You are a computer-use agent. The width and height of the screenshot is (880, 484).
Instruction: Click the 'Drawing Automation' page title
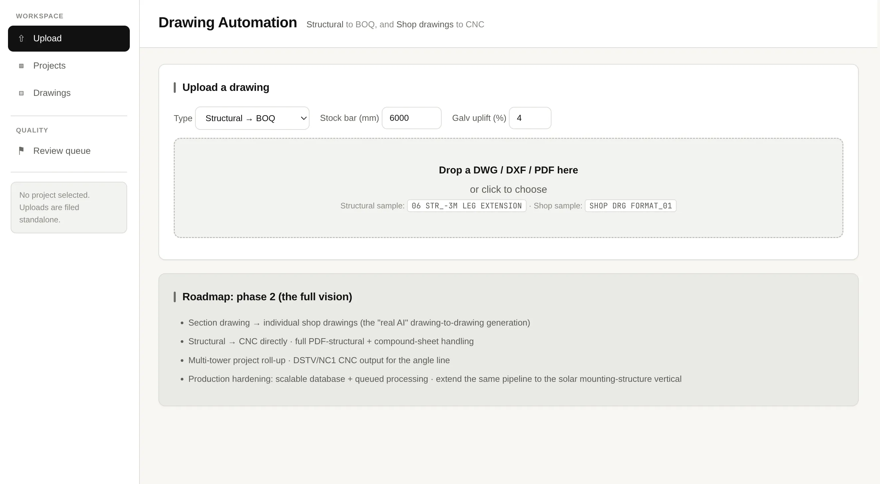coord(228,23)
